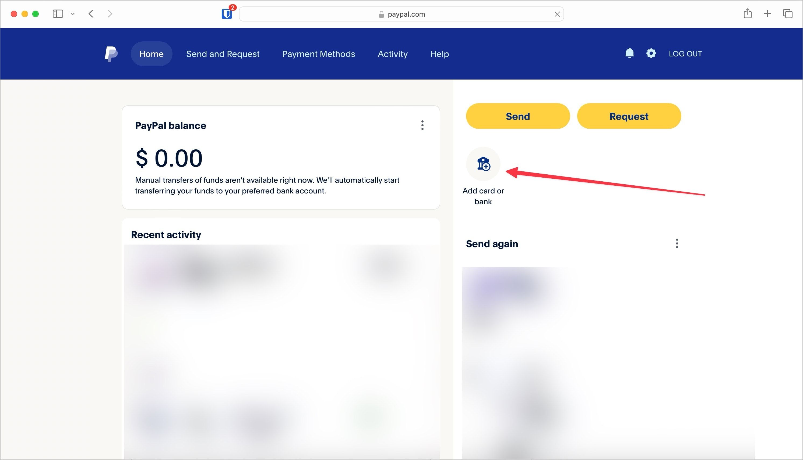Click the Send button
This screenshot has width=803, height=460.
[517, 116]
